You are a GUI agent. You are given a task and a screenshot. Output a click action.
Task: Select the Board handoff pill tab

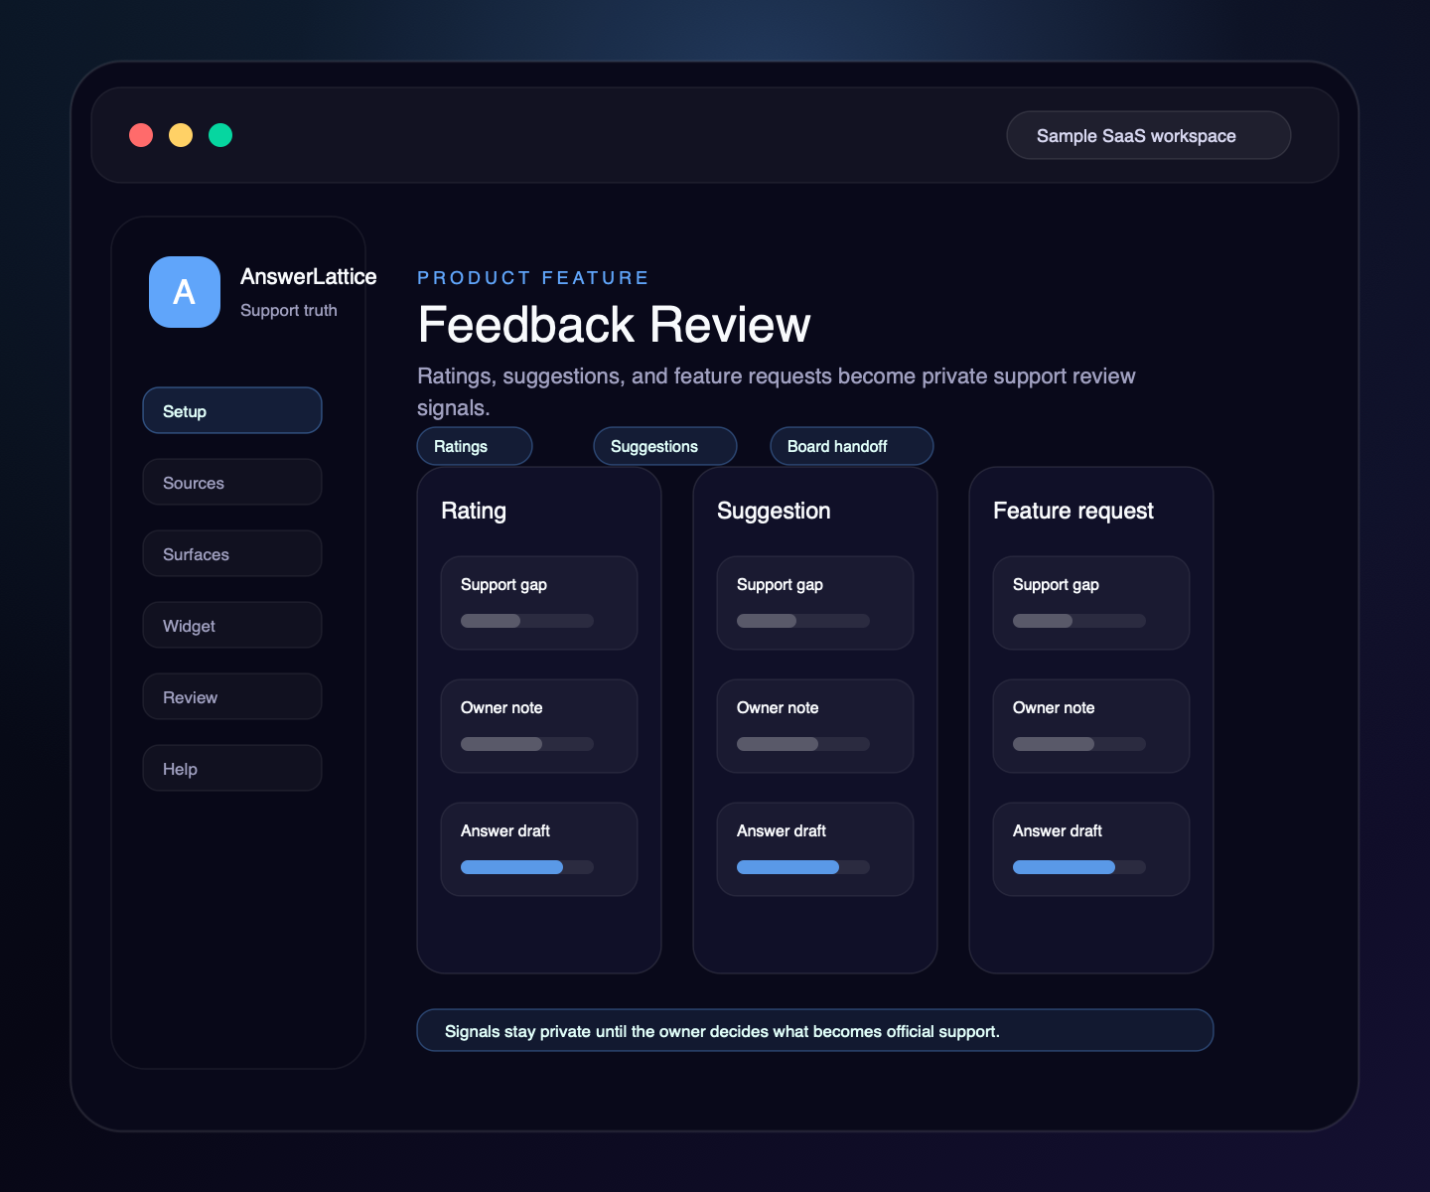[852, 446]
